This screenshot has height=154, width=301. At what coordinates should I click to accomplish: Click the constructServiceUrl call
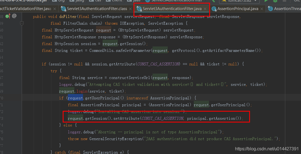[130, 78]
